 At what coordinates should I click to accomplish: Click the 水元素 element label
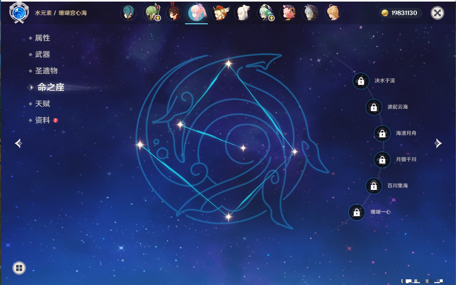pyautogui.click(x=43, y=13)
